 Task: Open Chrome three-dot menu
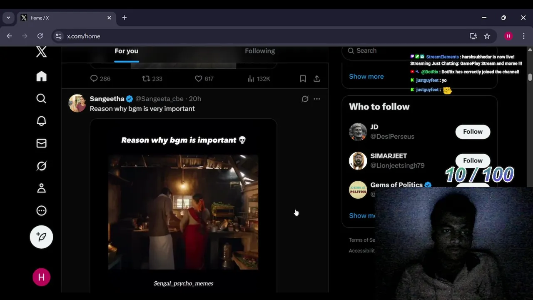click(x=523, y=36)
